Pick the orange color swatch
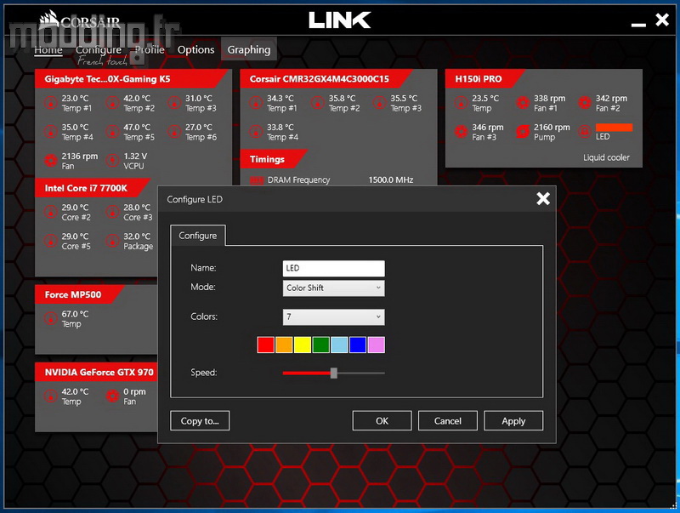Viewport: 680px width, 513px height. (284, 345)
